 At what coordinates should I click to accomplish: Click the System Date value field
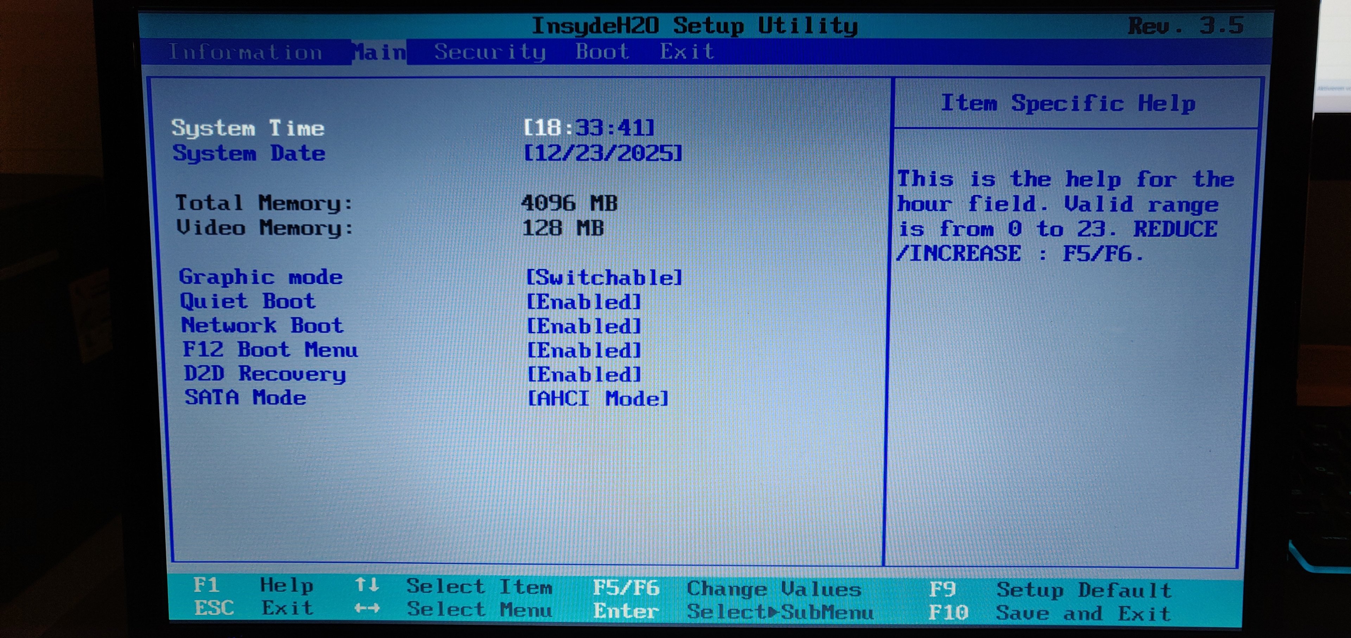click(x=603, y=153)
